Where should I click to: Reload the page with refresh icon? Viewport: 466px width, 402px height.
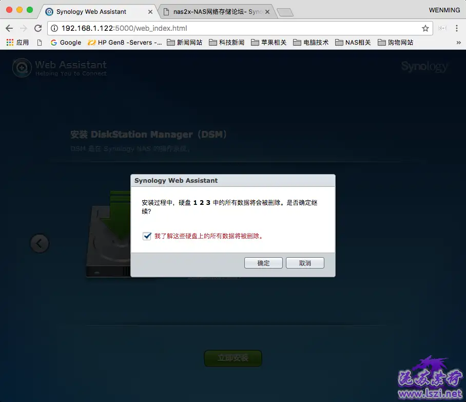point(38,28)
